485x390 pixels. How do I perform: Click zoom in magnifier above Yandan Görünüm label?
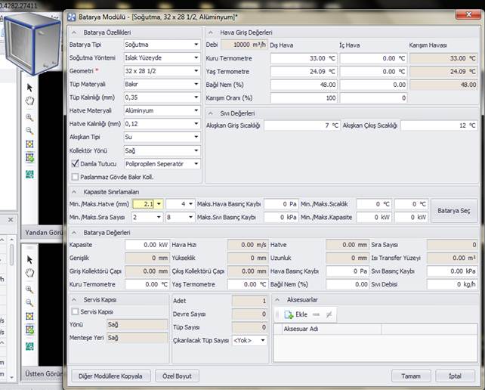click(x=30, y=117)
